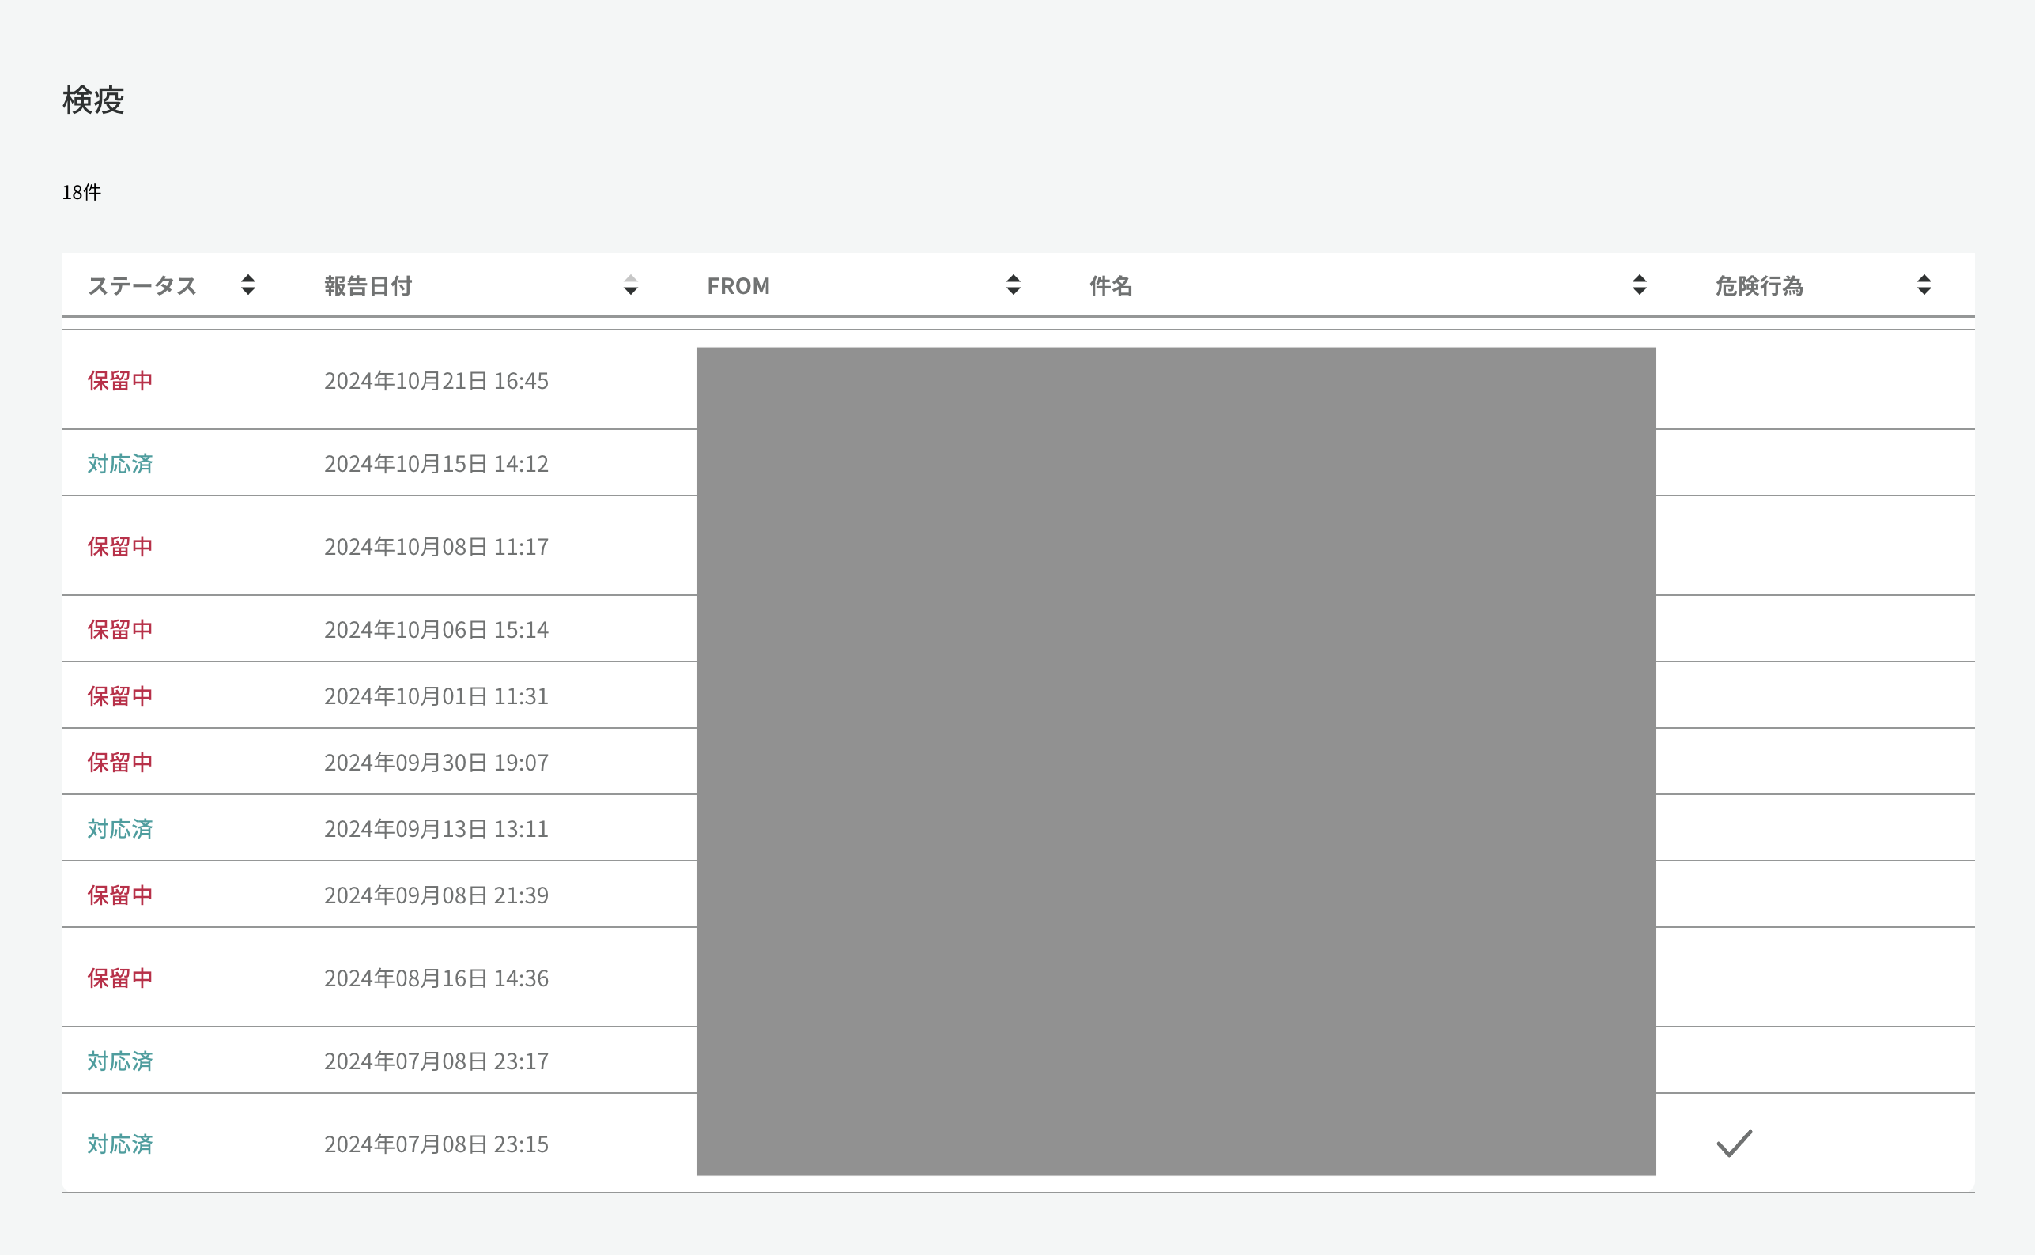
Task: Select date 2024年08月16日 14:36
Action: tap(436, 978)
